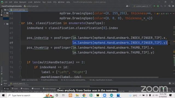Open Run panel settings gear
This screenshot has width=175, height=98.
[170, 83]
